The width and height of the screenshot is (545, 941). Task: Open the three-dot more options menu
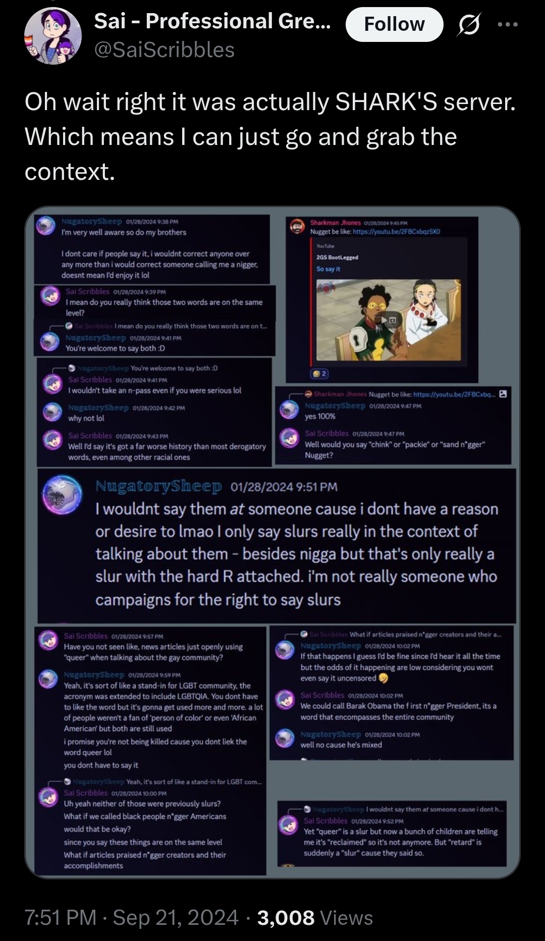coord(508,24)
